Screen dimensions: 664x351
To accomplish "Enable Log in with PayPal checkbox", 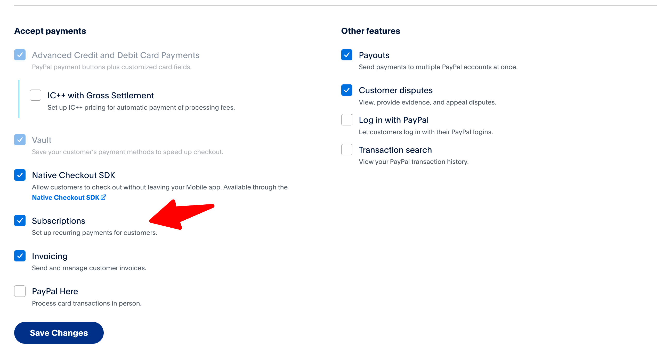I will pos(347,120).
